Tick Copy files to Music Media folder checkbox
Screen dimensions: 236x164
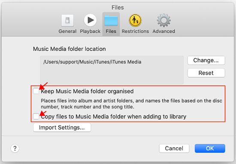click(x=36, y=116)
